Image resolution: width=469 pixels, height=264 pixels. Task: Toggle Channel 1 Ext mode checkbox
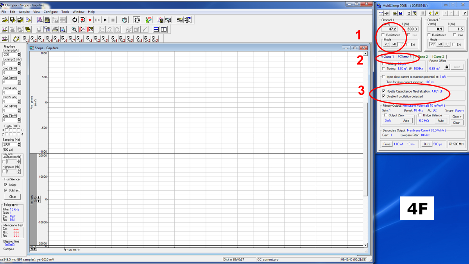click(x=408, y=44)
